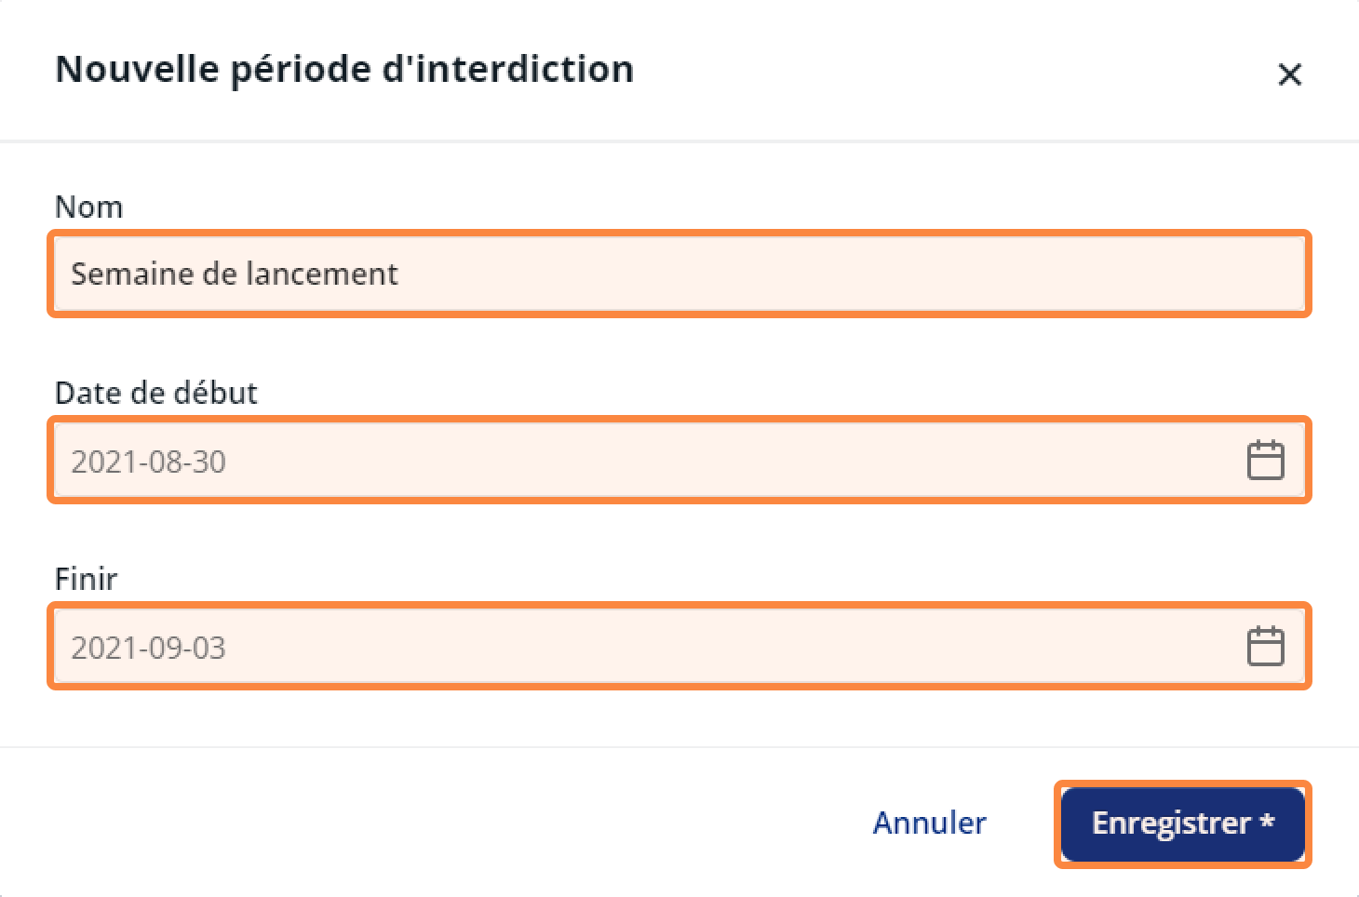Click the Nom field label
The width and height of the screenshot is (1359, 897).
88,207
